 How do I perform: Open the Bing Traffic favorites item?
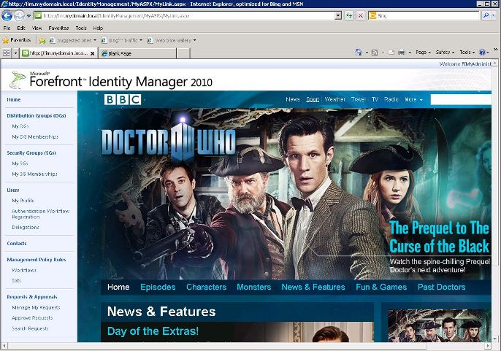click(122, 41)
